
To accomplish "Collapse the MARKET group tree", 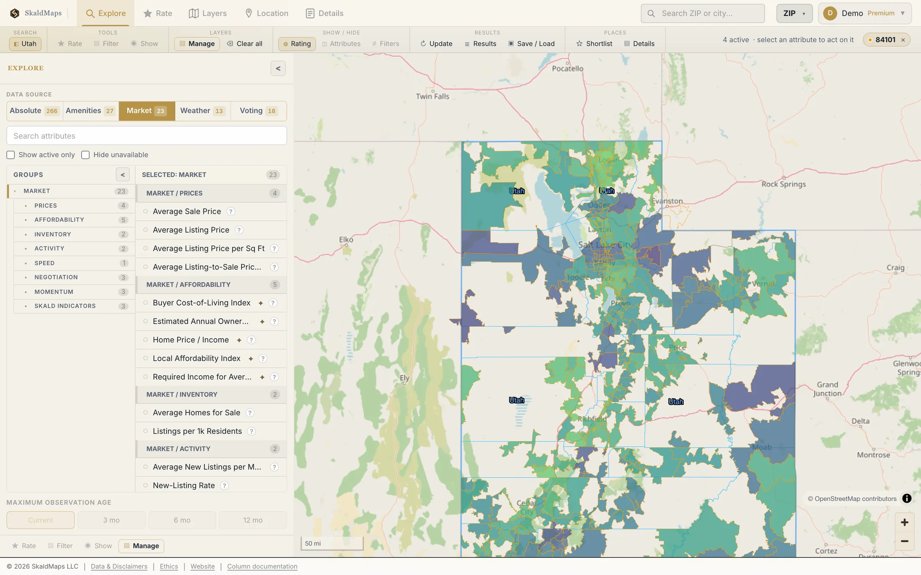I will 15,191.
